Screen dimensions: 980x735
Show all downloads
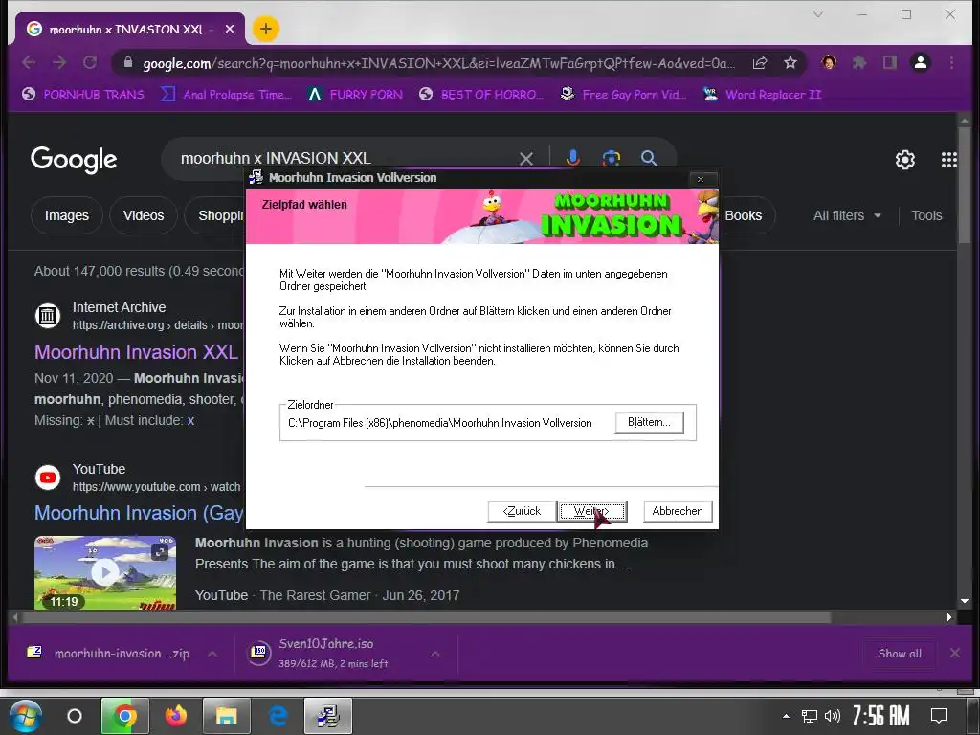(x=900, y=653)
